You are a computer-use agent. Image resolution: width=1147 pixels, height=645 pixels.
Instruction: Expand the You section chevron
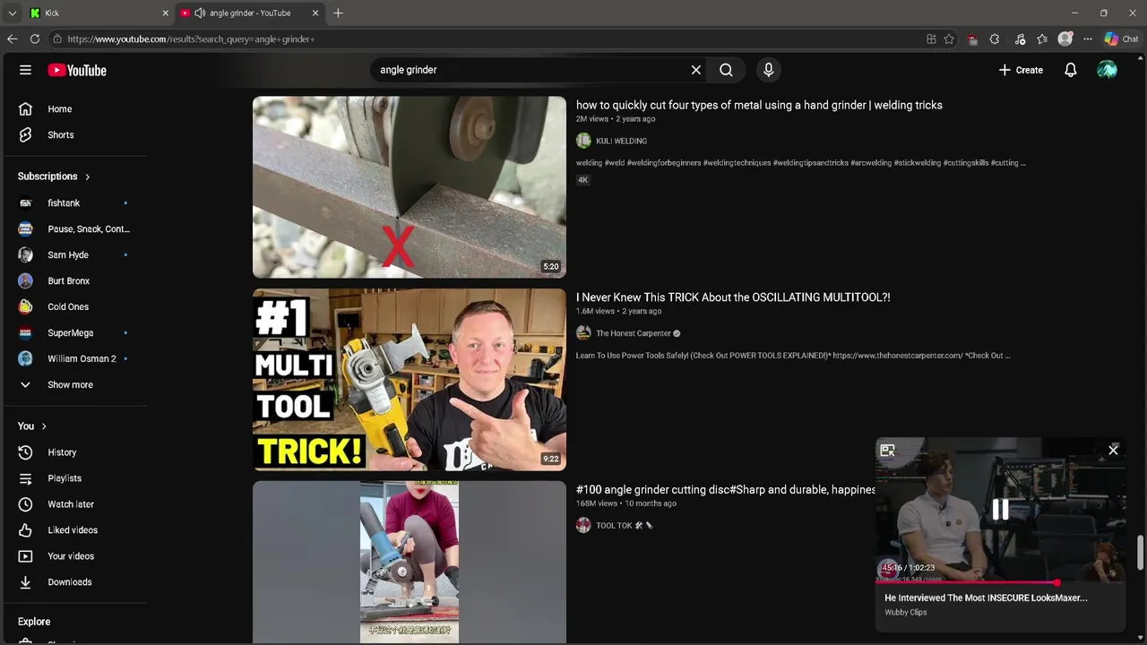click(x=43, y=426)
